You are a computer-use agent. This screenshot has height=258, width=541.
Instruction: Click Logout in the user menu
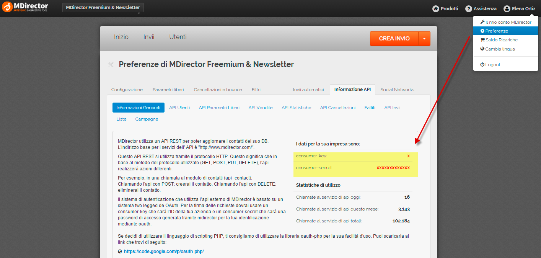(505, 65)
